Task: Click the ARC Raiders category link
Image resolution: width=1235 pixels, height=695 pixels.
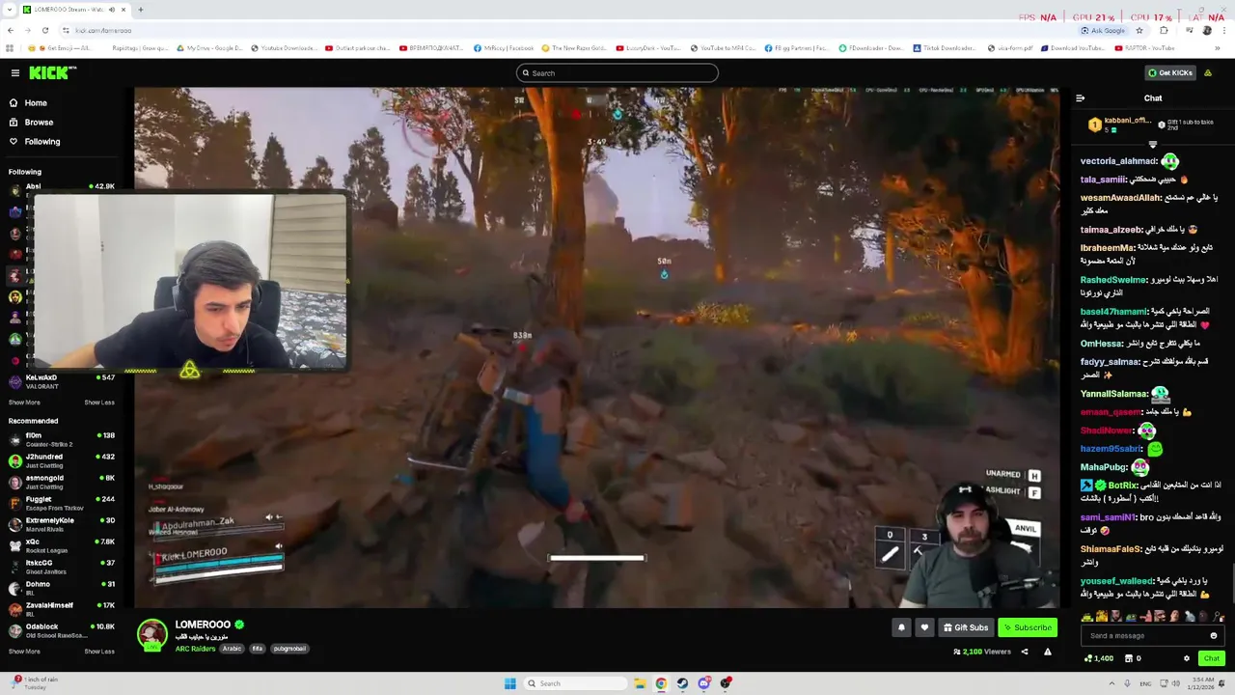Action: [x=195, y=649]
